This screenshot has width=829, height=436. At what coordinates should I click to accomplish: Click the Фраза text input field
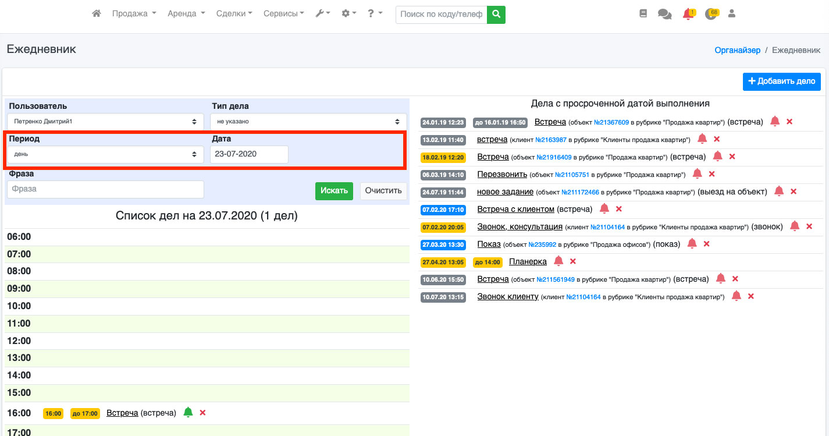[x=105, y=189]
